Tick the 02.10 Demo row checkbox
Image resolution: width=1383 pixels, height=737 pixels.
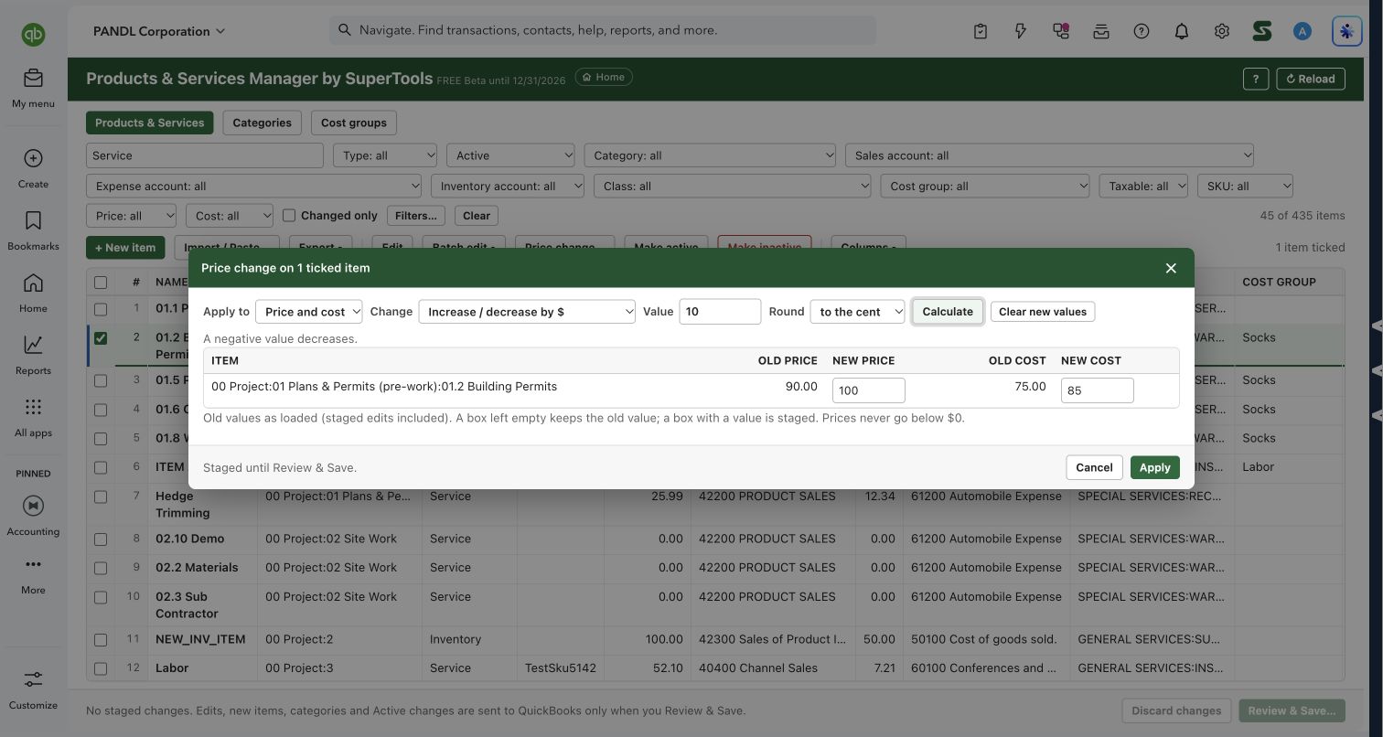tap(101, 539)
